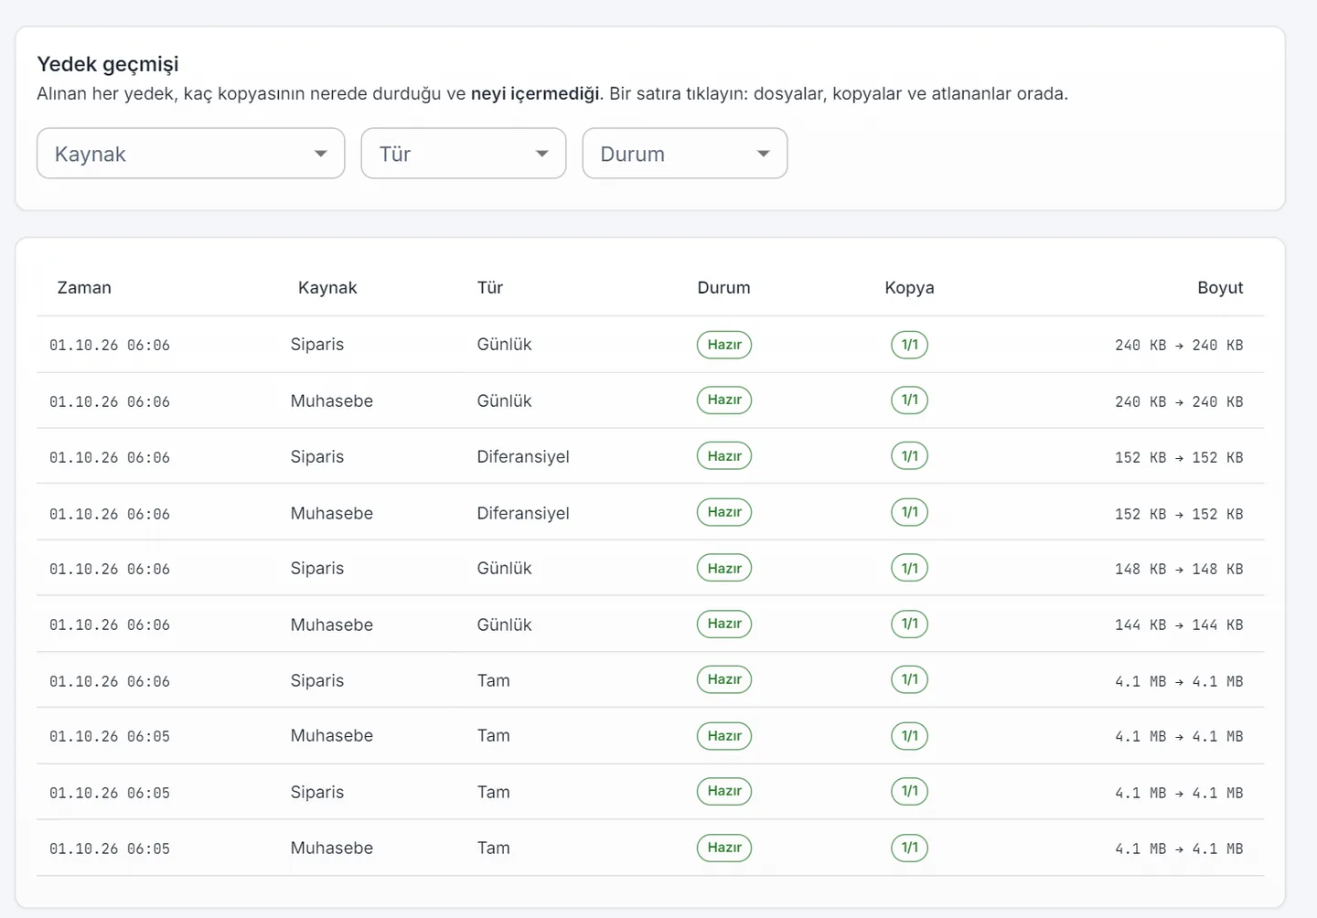Screen dimensions: 1317x918
Task: Click the "Yedek geçmişi" heading
Action: (x=108, y=64)
